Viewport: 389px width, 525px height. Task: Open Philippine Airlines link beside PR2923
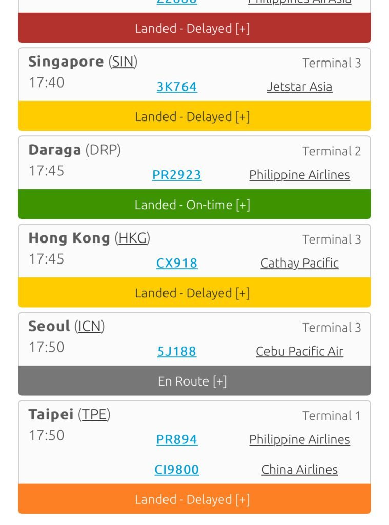click(x=299, y=175)
